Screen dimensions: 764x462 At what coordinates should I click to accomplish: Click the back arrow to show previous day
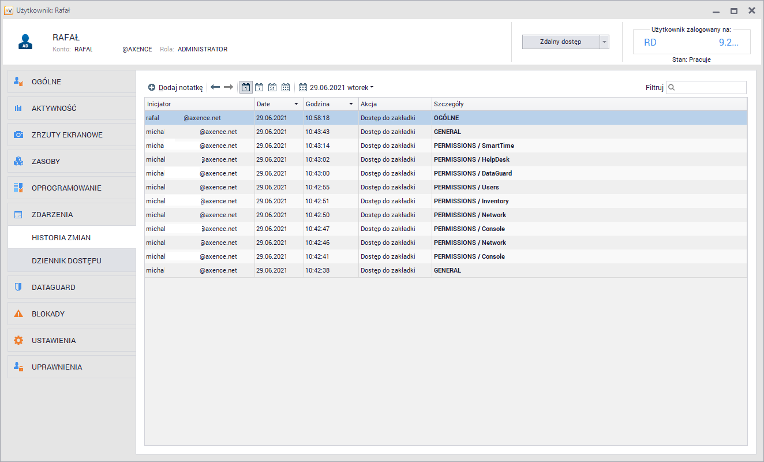(x=215, y=87)
